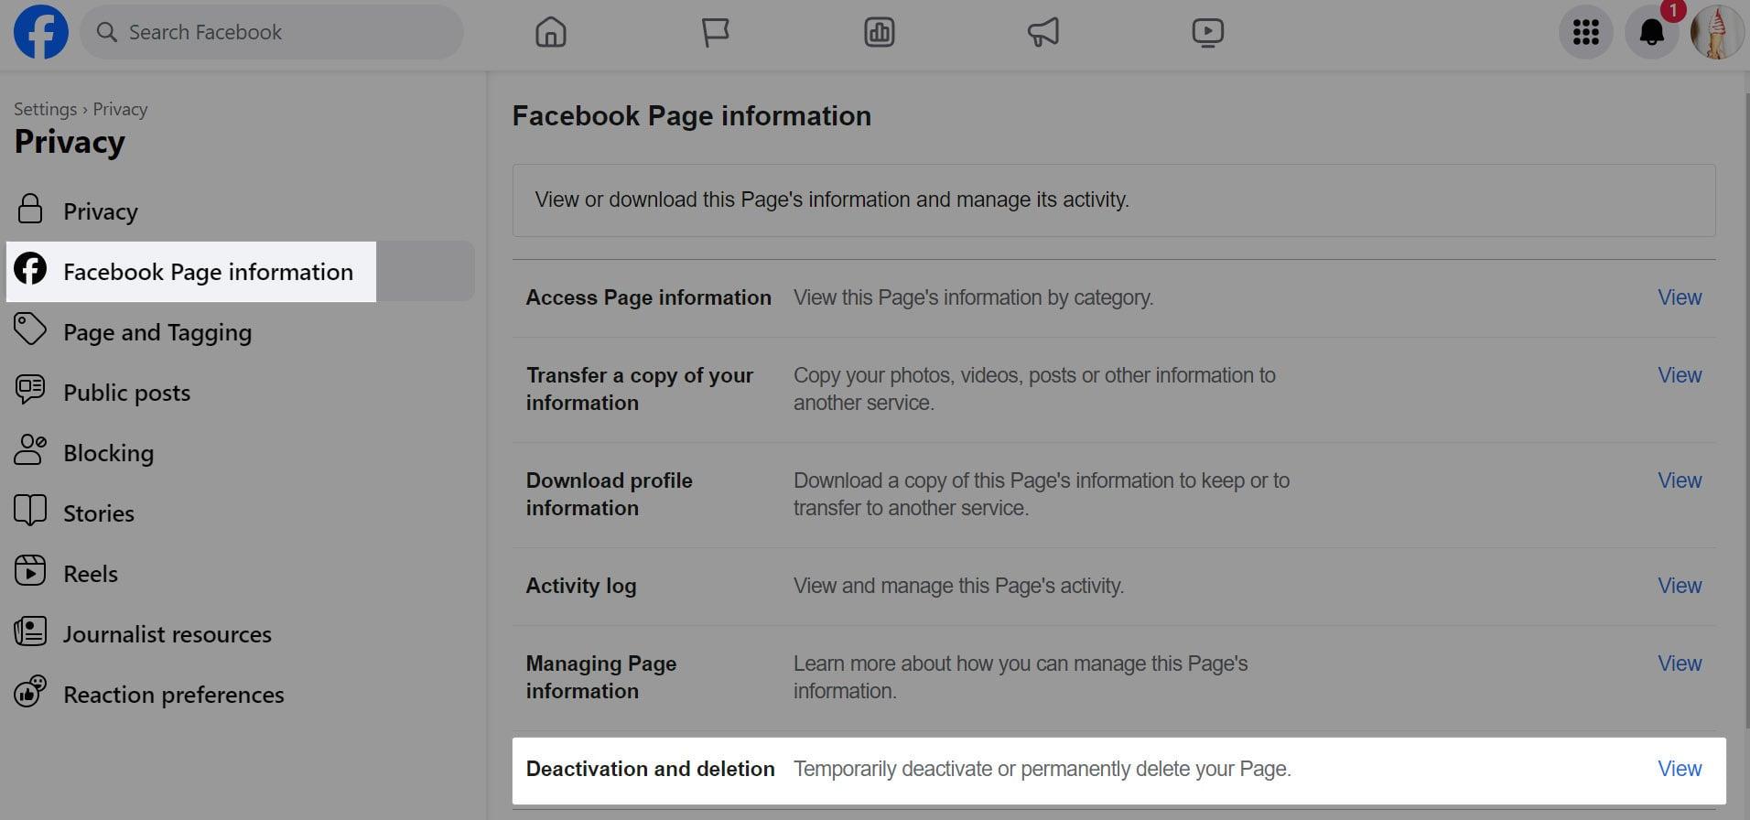Open Insights bar chart icon
This screenshot has width=1750, height=820.
click(879, 33)
